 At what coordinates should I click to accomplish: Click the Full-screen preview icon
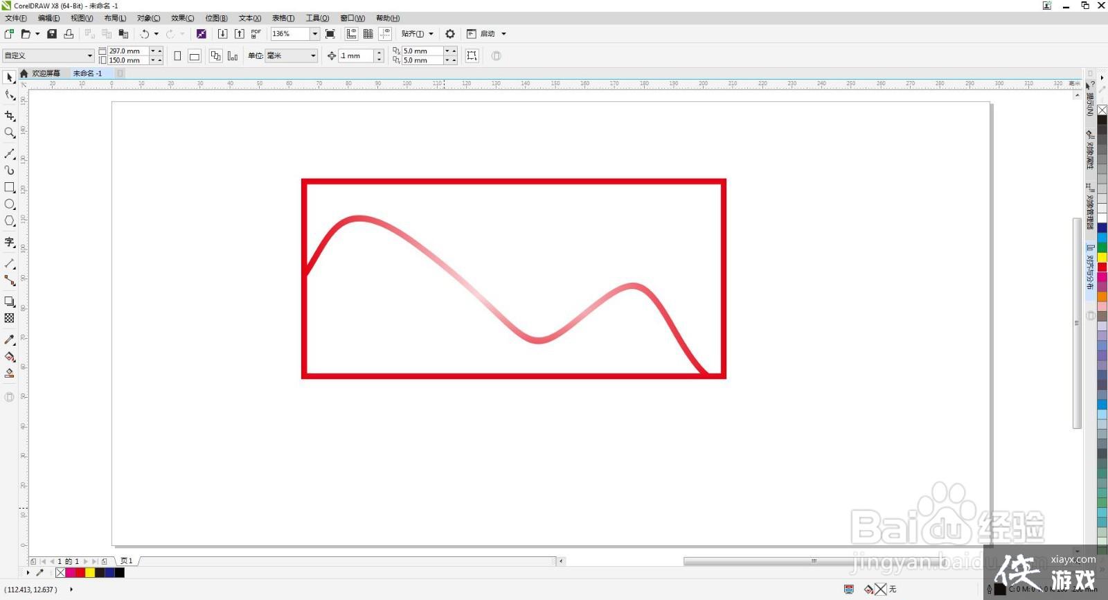coord(330,33)
